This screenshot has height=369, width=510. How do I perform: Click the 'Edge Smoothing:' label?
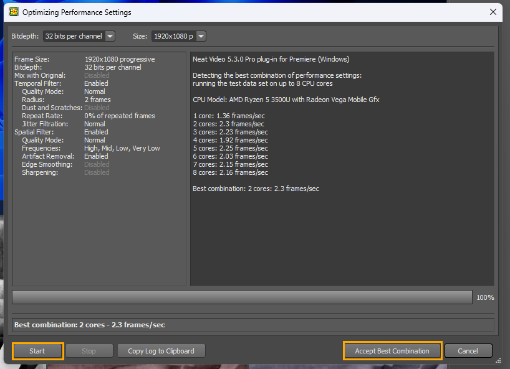click(x=47, y=164)
